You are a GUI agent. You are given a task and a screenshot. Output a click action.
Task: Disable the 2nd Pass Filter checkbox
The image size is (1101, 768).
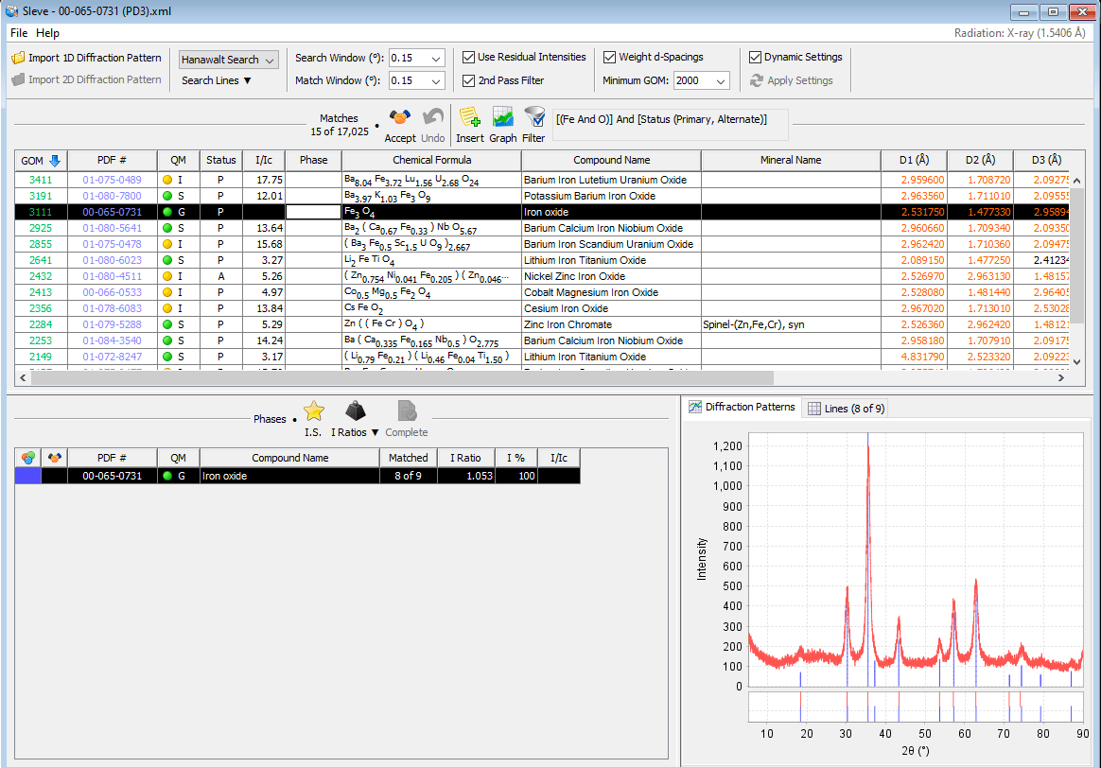469,80
